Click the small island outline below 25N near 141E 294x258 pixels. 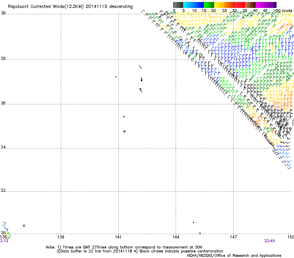124,131
